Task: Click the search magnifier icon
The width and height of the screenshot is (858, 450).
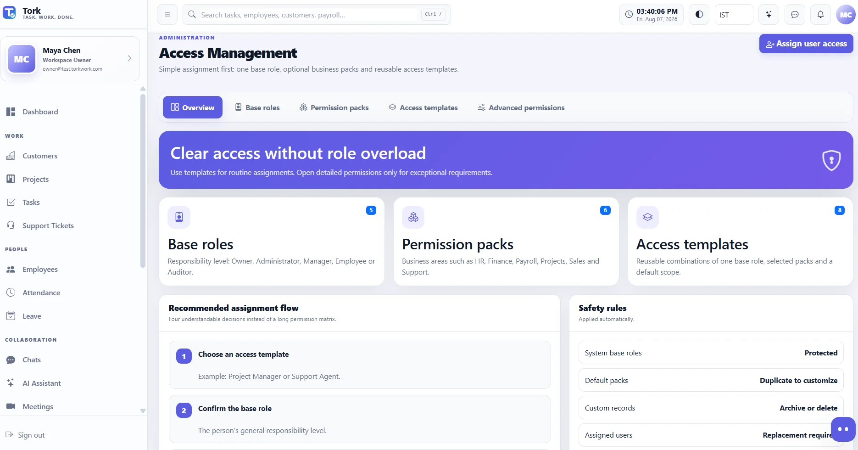Action: click(x=192, y=15)
